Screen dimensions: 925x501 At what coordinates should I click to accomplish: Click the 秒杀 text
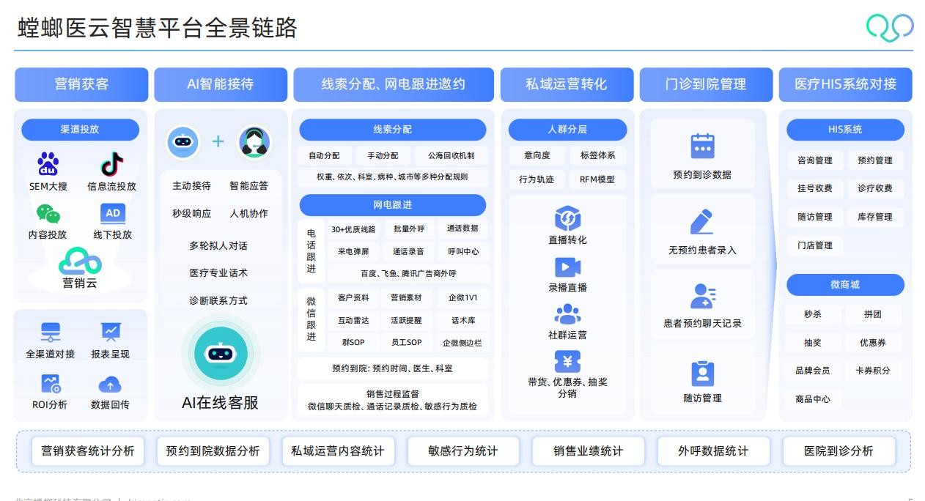point(813,314)
